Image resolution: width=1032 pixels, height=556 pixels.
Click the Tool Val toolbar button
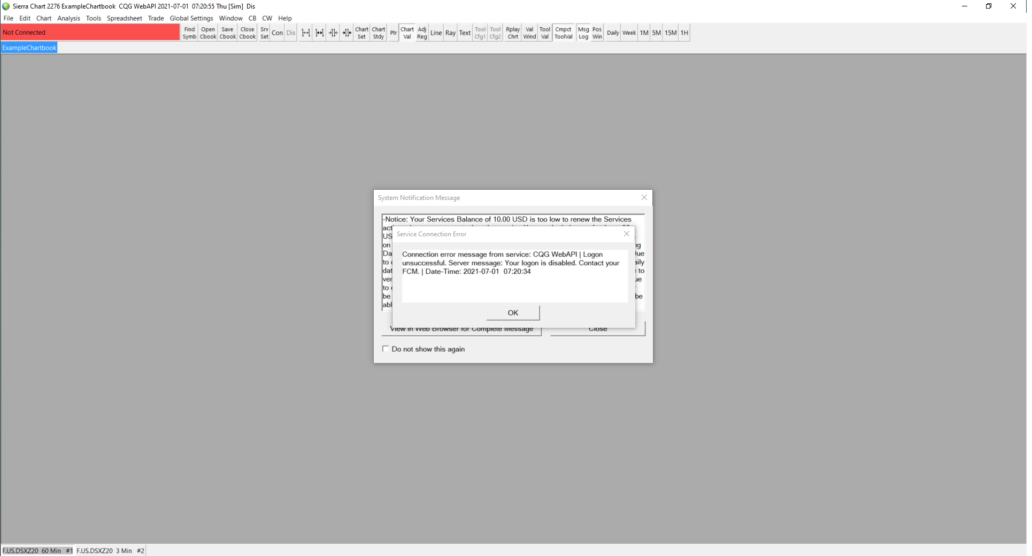[545, 33]
